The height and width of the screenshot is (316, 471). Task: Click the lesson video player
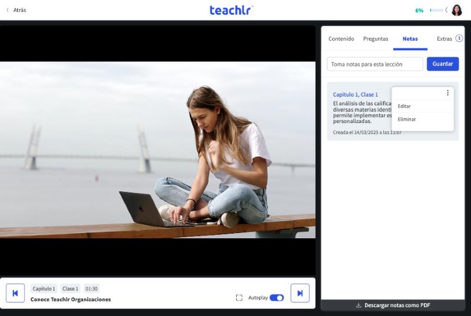point(158,151)
